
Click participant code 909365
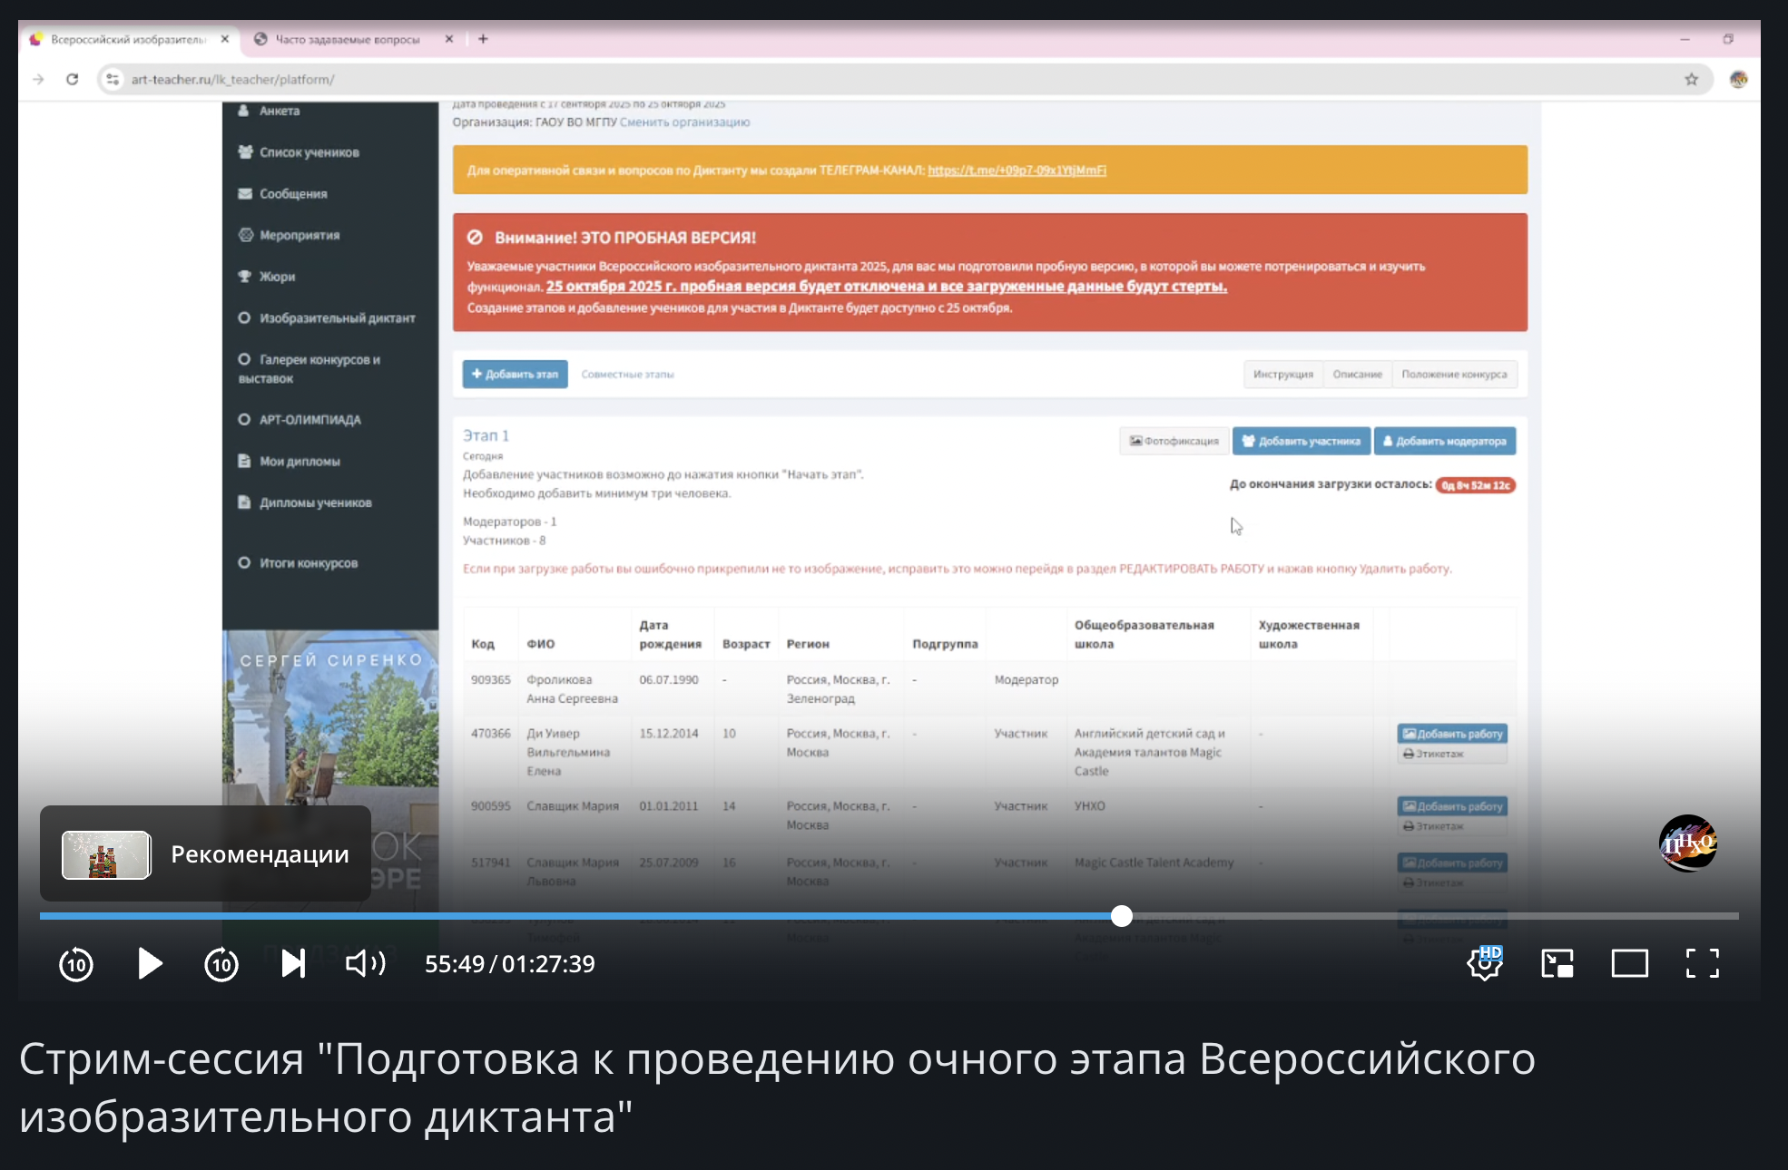pyautogui.click(x=491, y=679)
